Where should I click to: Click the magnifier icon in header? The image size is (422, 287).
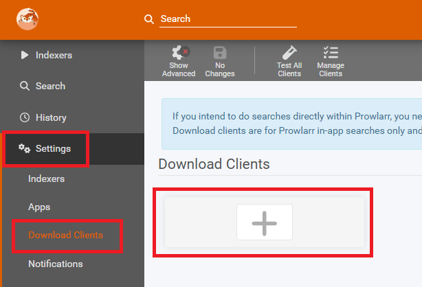[x=149, y=19]
